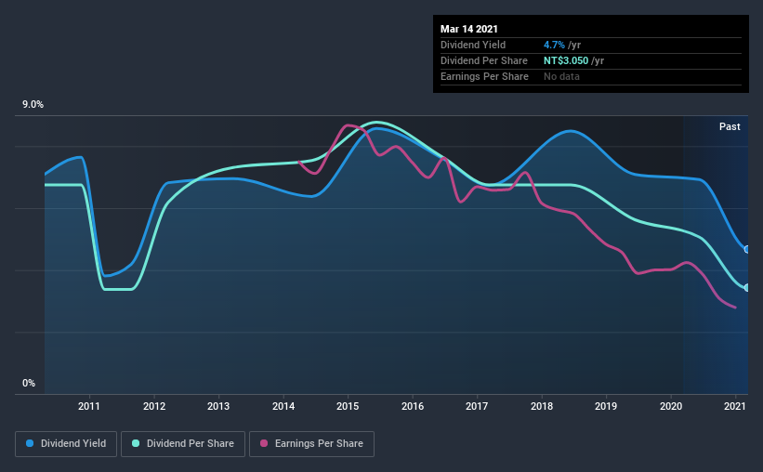Image resolution: width=763 pixels, height=472 pixels.
Task: Select the teal endpoint marker on Dividend Per Share line
Action: click(x=747, y=288)
